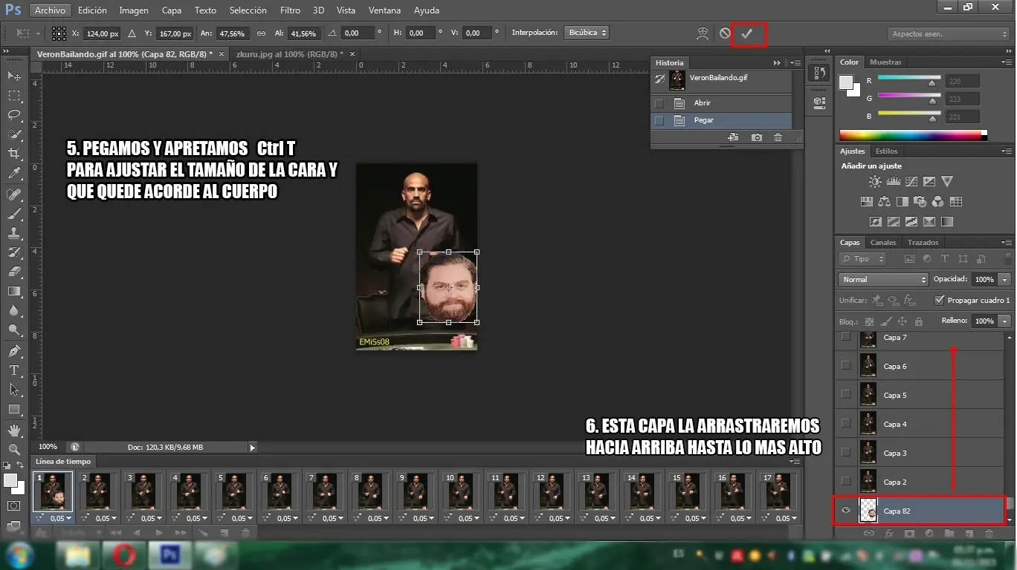Open the Estilos tab
This screenshot has height=570, width=1017.
[886, 151]
